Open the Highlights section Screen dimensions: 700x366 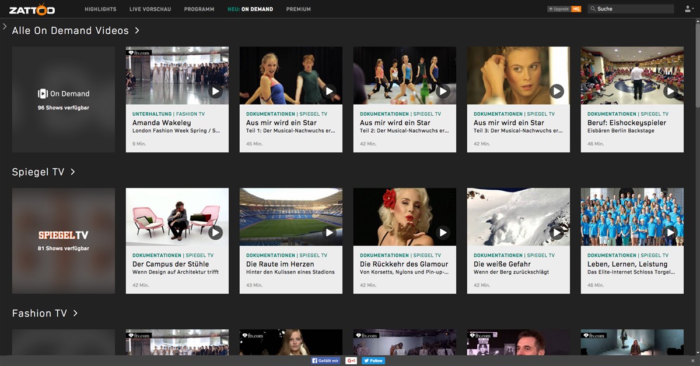tap(100, 9)
